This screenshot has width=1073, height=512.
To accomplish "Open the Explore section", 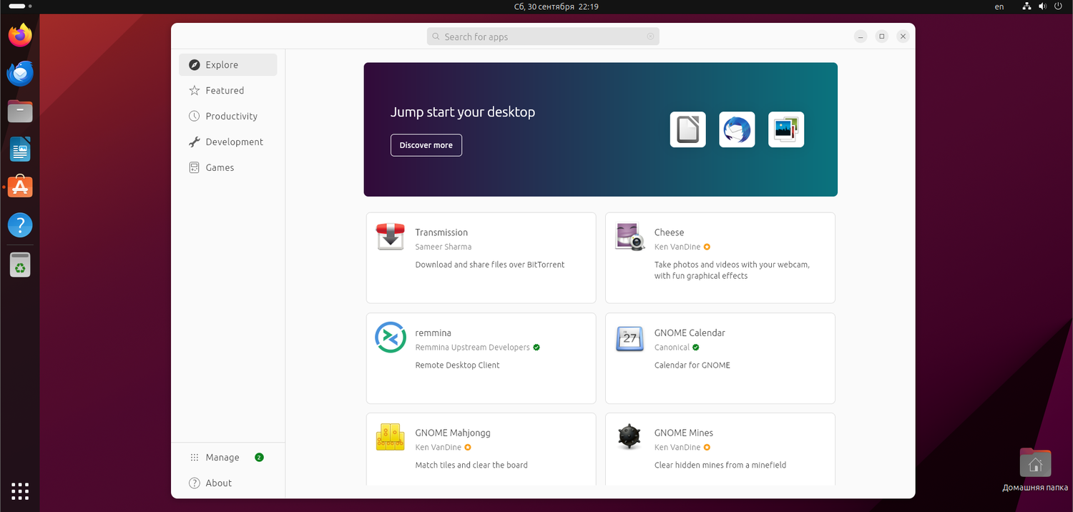I will point(227,65).
